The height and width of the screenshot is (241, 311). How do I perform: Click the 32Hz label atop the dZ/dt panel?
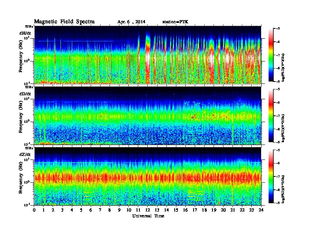point(29,148)
